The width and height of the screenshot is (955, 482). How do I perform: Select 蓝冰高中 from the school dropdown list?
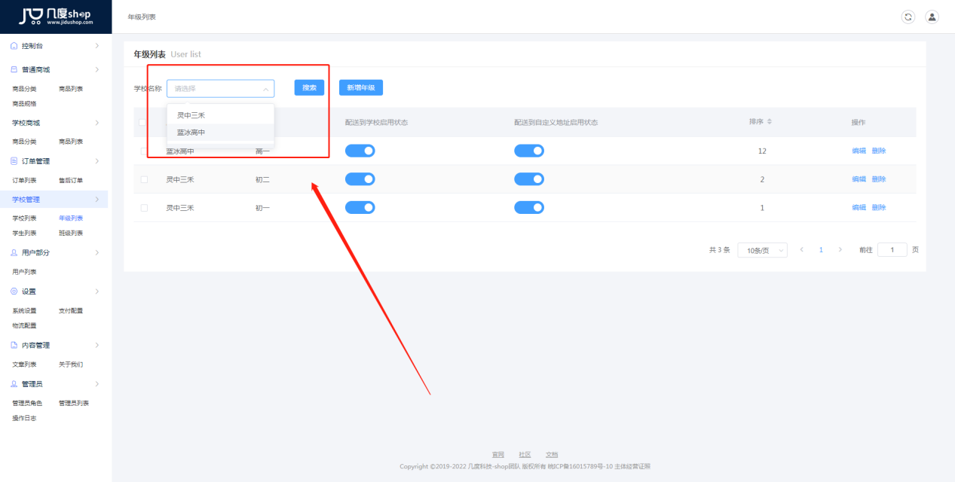[191, 133]
